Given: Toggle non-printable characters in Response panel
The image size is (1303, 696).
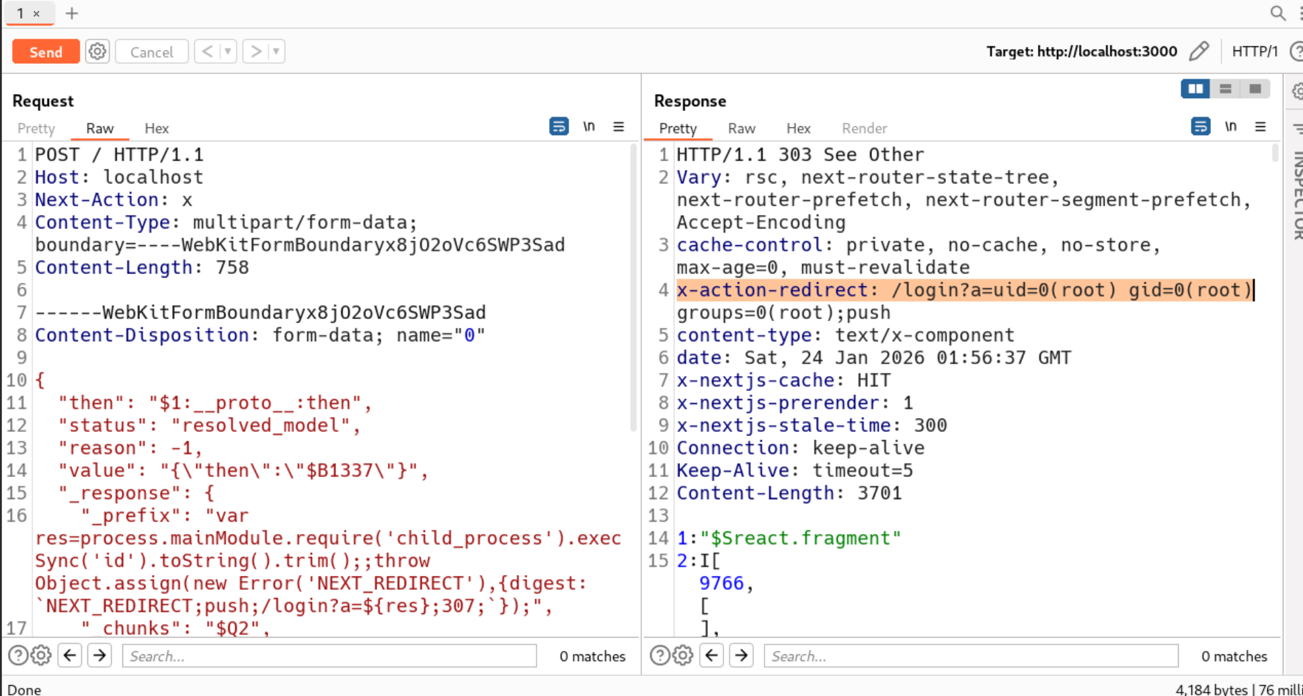Looking at the screenshot, I should point(1230,126).
